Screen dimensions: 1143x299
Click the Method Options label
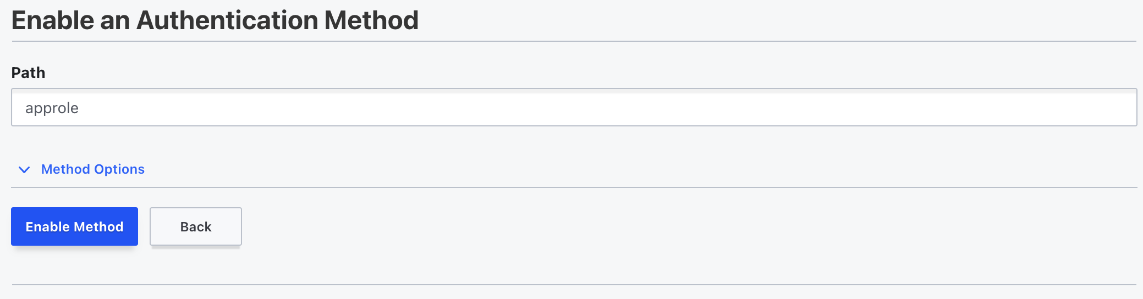click(92, 169)
